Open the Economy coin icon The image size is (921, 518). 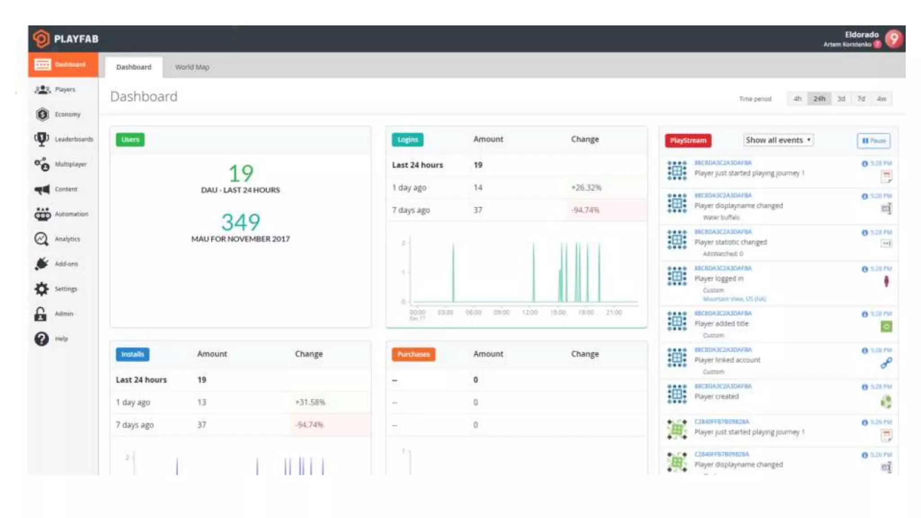click(42, 114)
